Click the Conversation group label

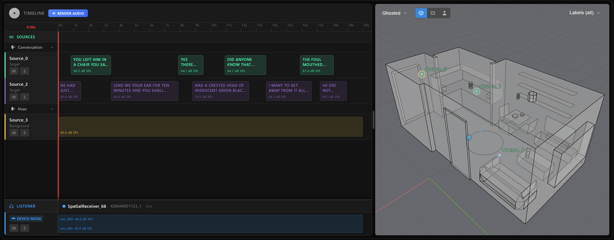tap(30, 47)
